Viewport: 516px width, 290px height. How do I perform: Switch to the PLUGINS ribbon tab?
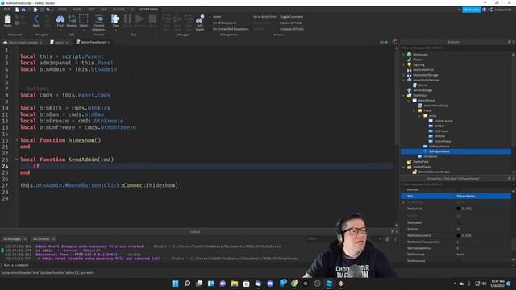point(119,10)
